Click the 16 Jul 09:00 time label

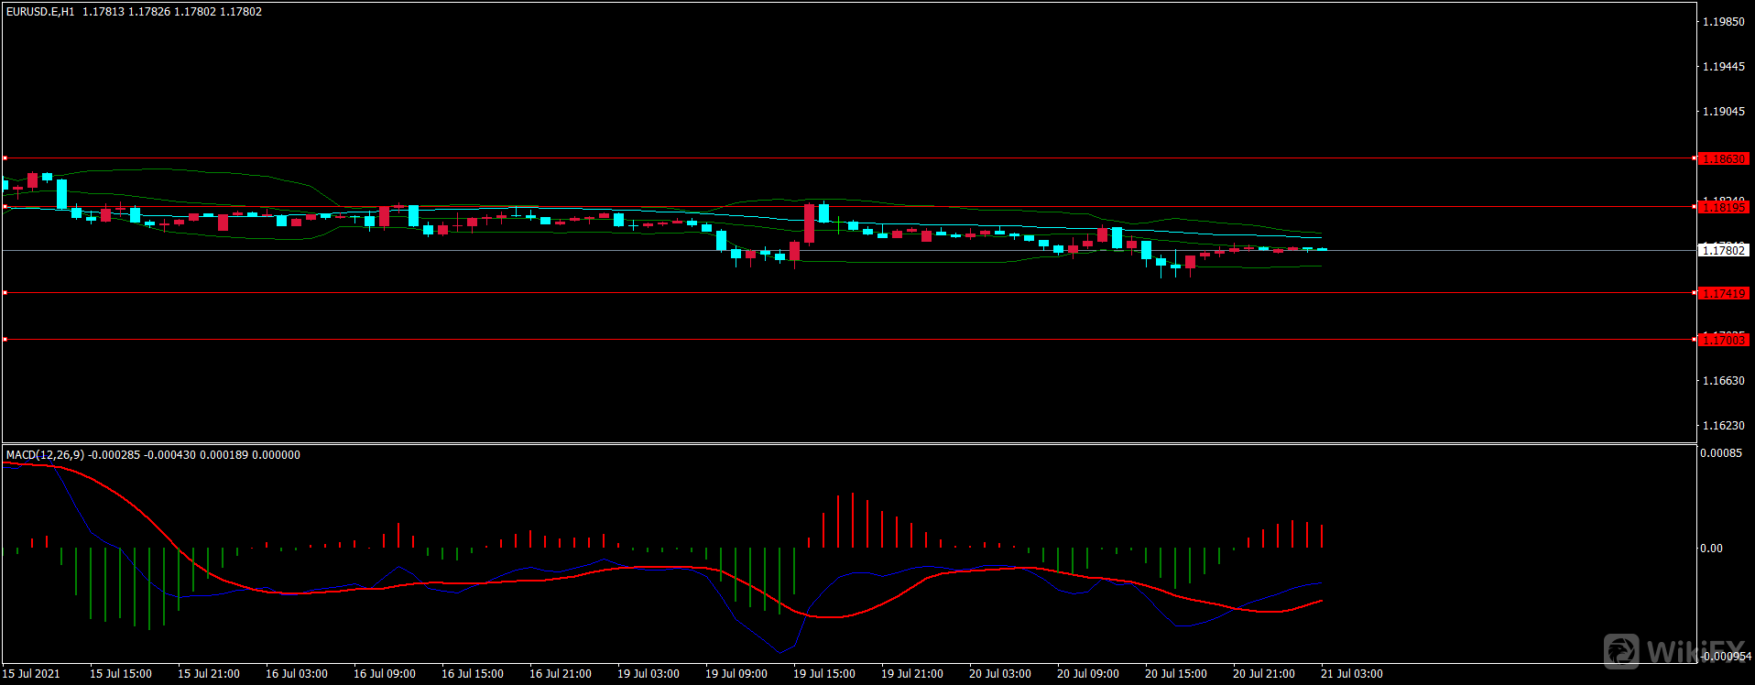point(385,674)
